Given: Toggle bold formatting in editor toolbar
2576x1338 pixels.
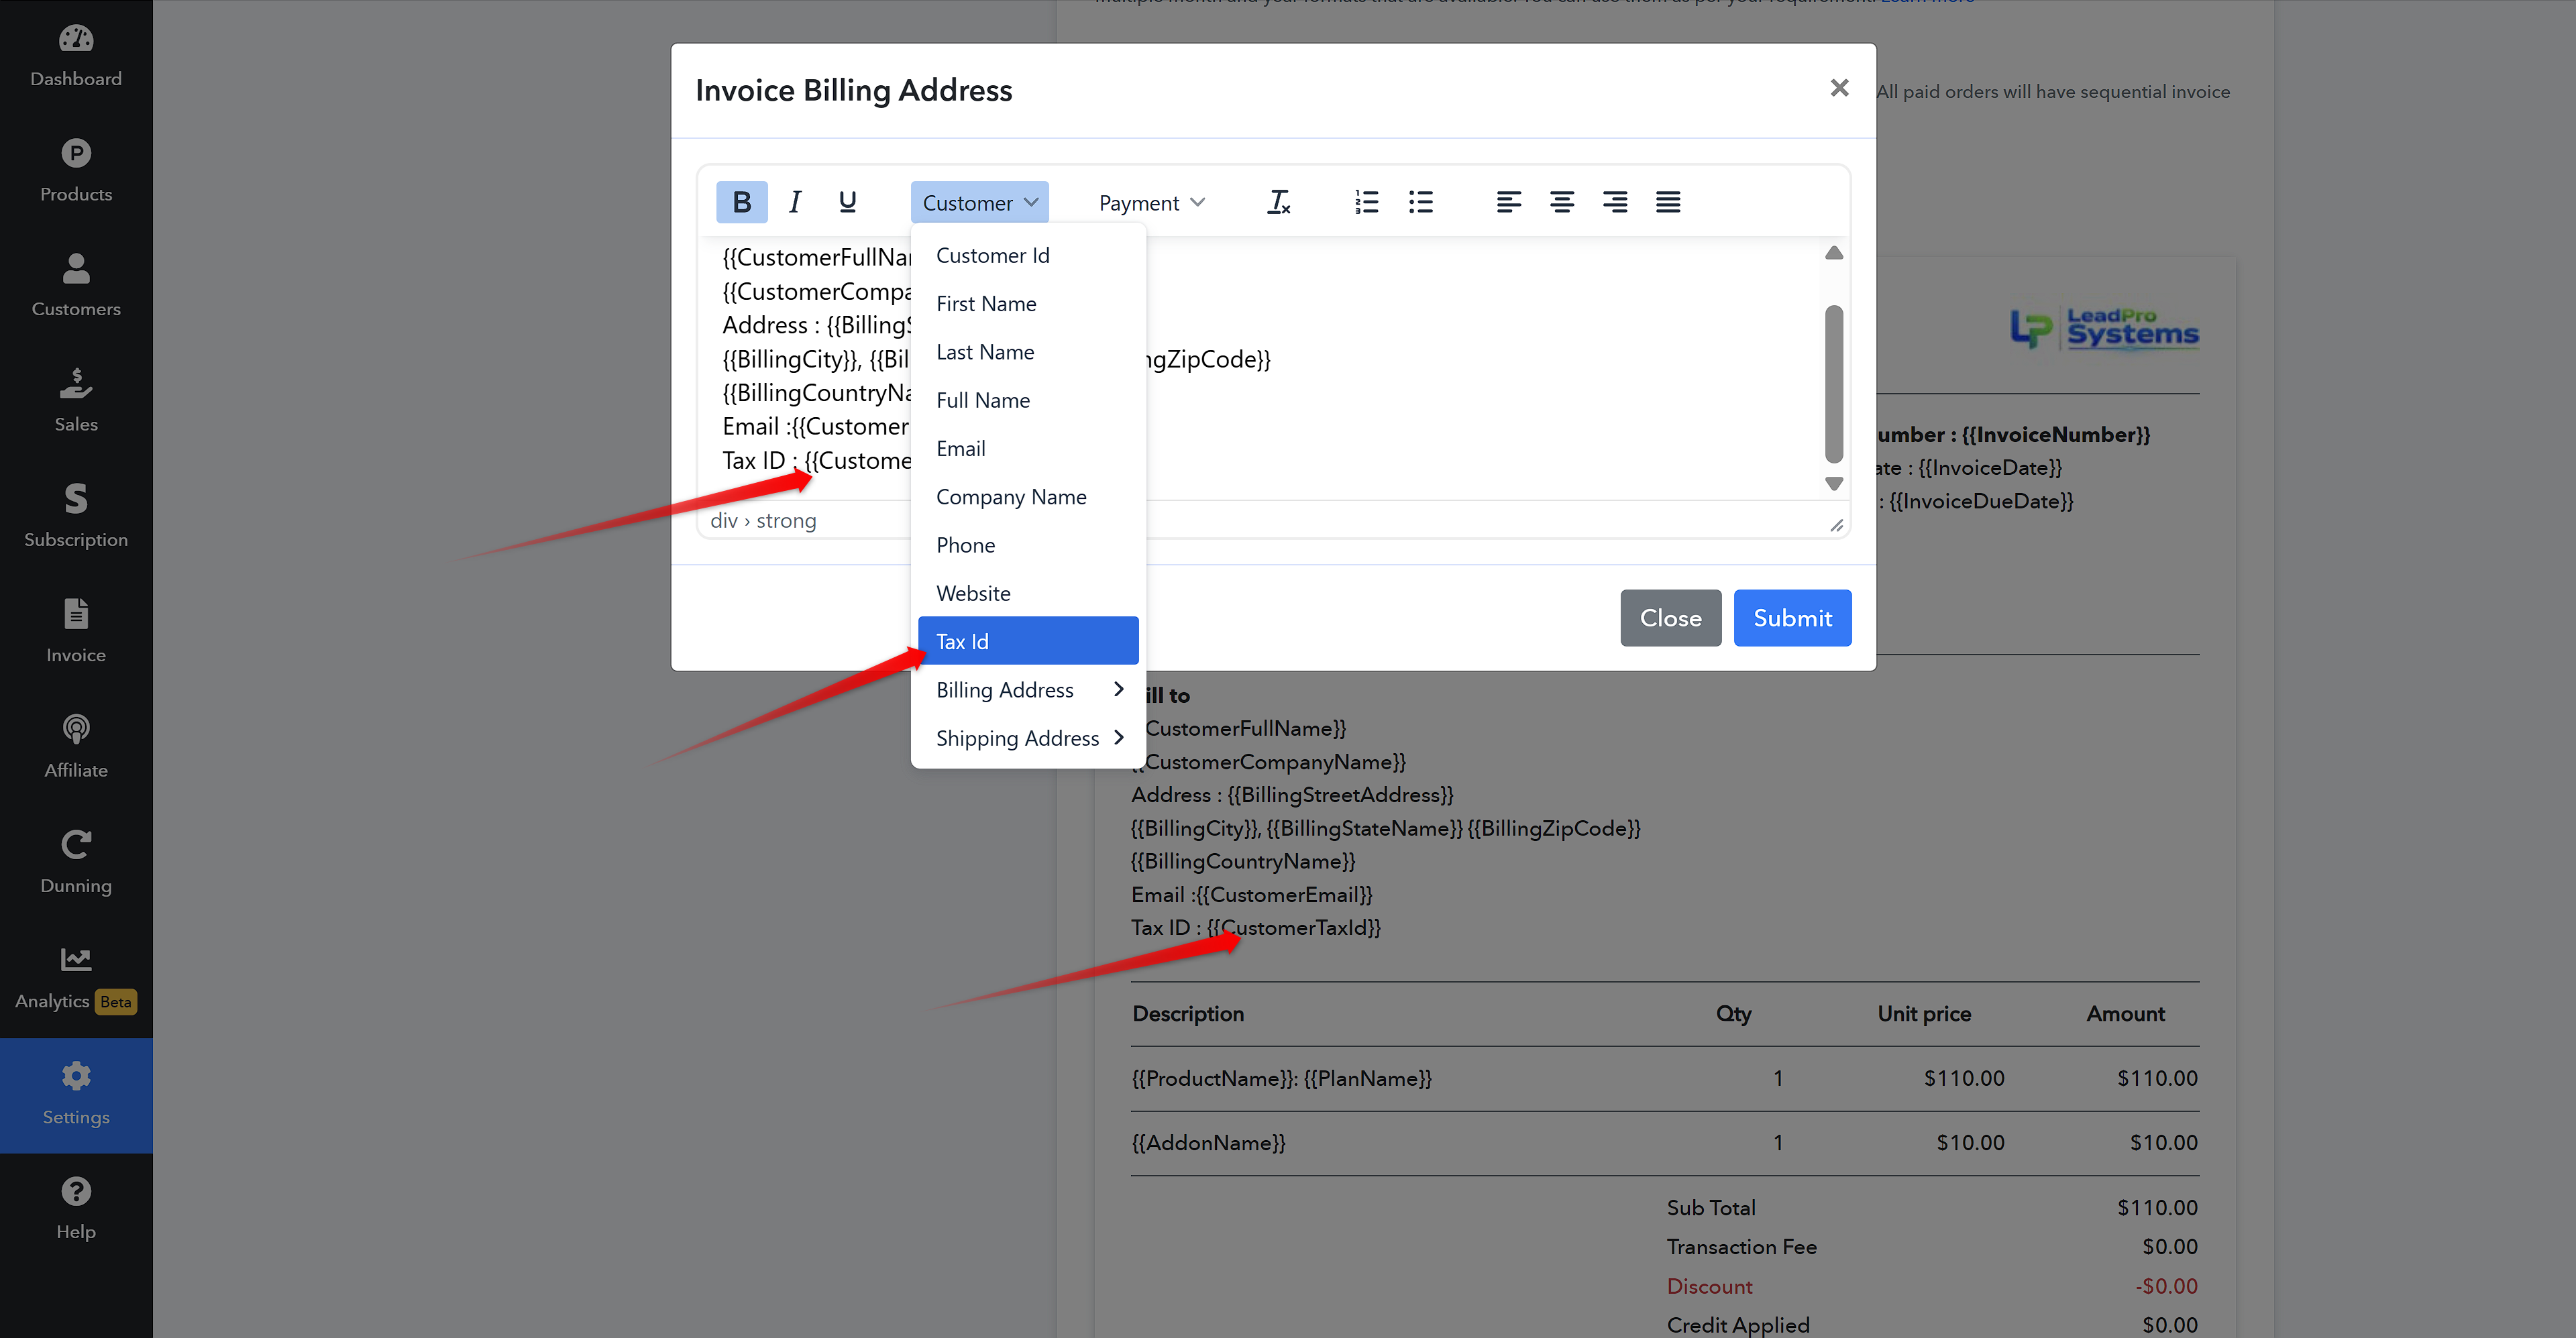Looking at the screenshot, I should point(741,202).
